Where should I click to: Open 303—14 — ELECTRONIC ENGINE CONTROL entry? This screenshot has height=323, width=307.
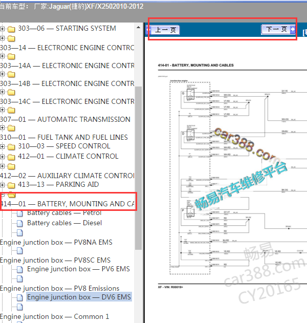[x=67, y=48]
